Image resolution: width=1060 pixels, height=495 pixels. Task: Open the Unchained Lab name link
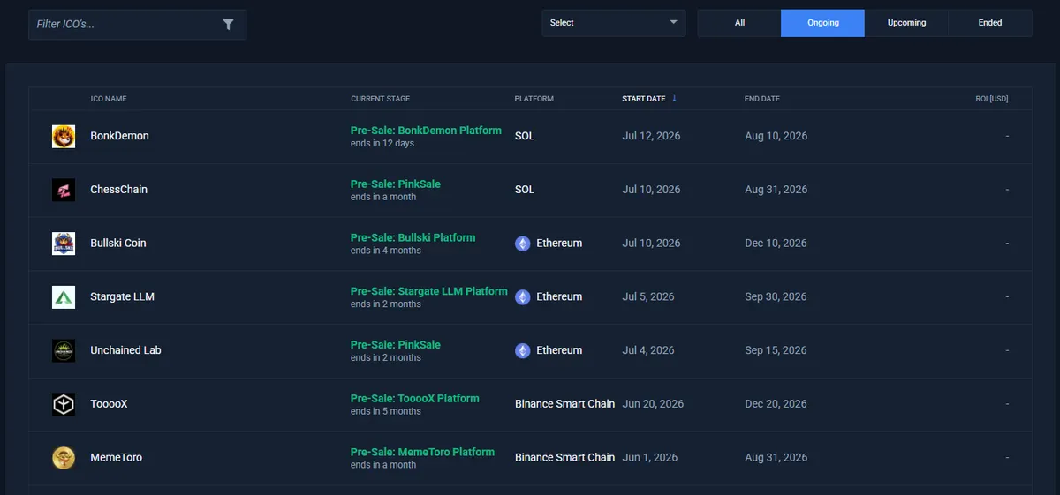125,350
